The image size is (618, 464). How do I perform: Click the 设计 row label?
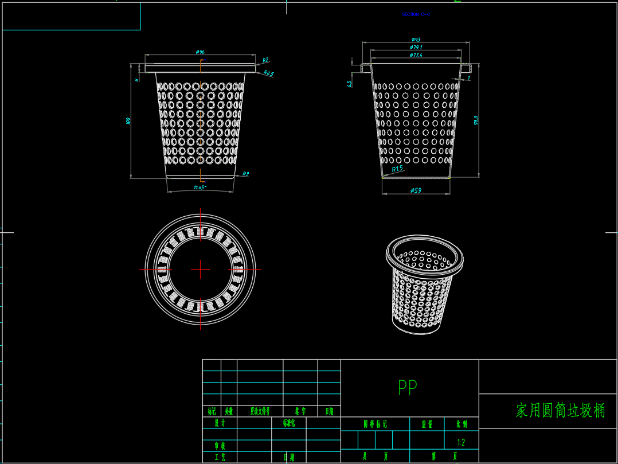point(220,423)
